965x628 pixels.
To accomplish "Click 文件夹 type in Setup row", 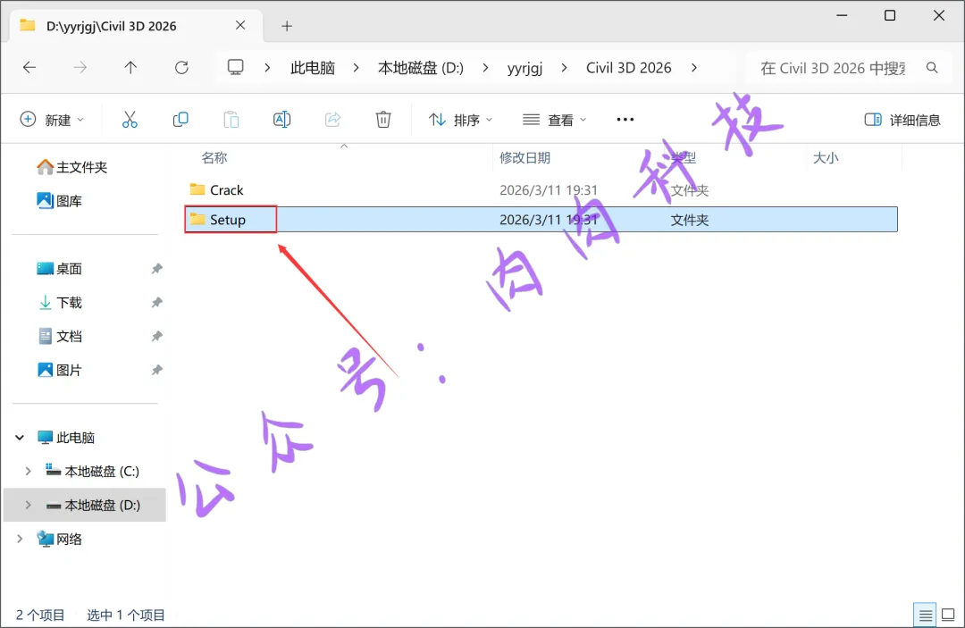I will click(x=689, y=220).
